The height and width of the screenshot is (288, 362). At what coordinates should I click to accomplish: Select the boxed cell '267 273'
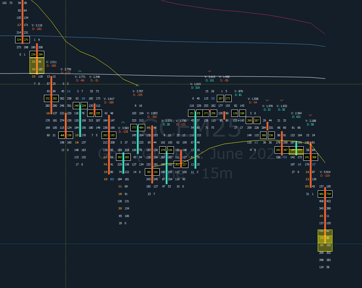click(x=224, y=98)
